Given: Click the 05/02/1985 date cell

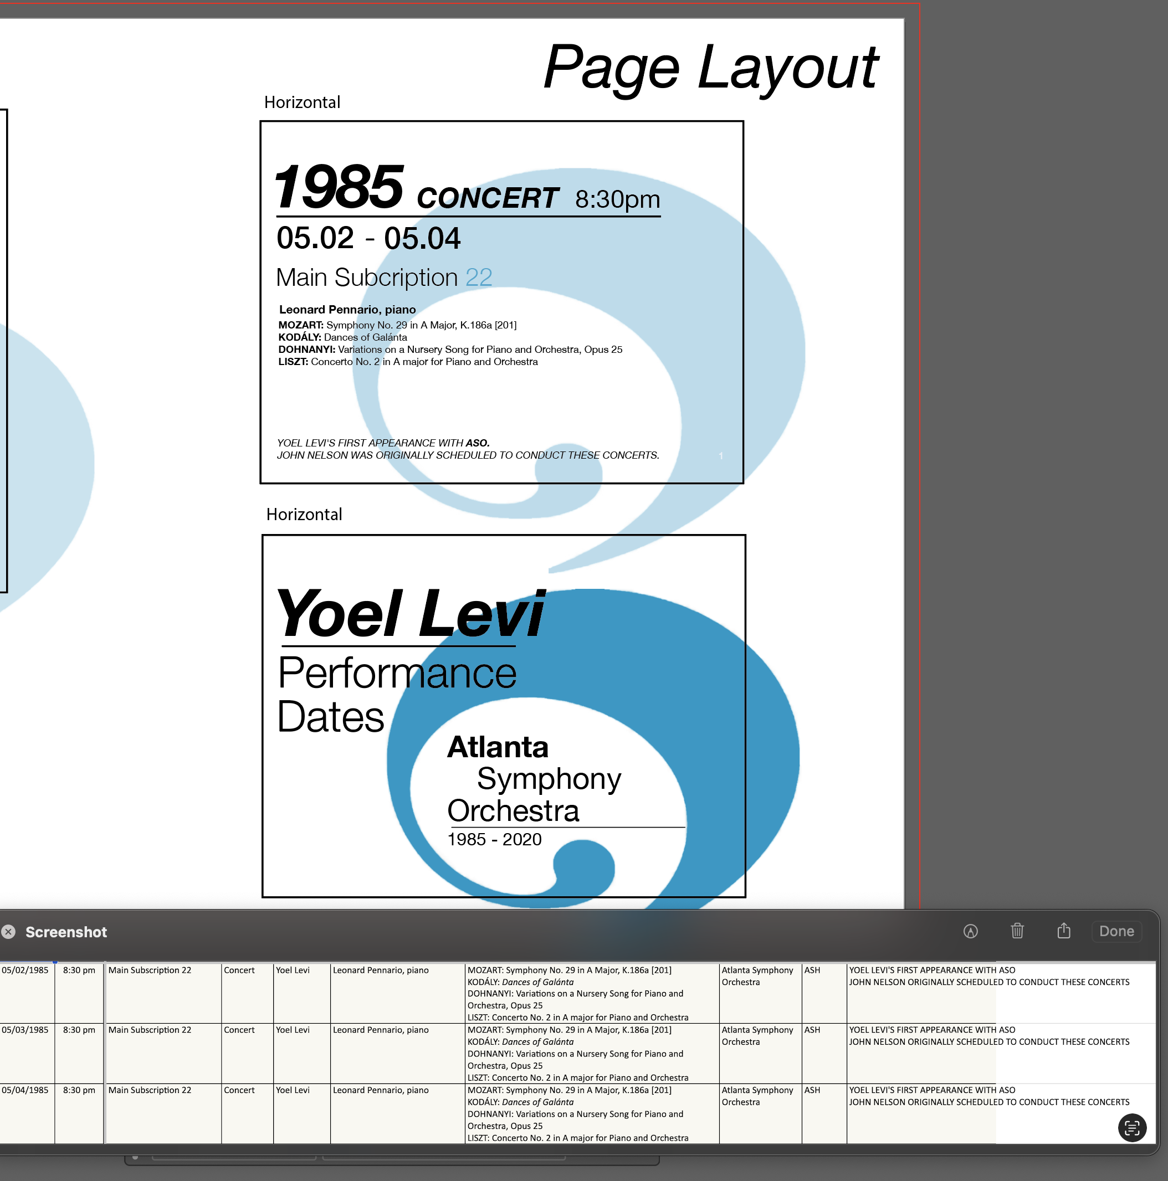Looking at the screenshot, I should [25, 970].
